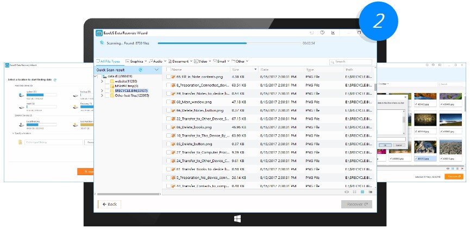Expand the $RECYCLE.BIN tree node arrow
The height and width of the screenshot is (229, 470).
coord(102,91)
